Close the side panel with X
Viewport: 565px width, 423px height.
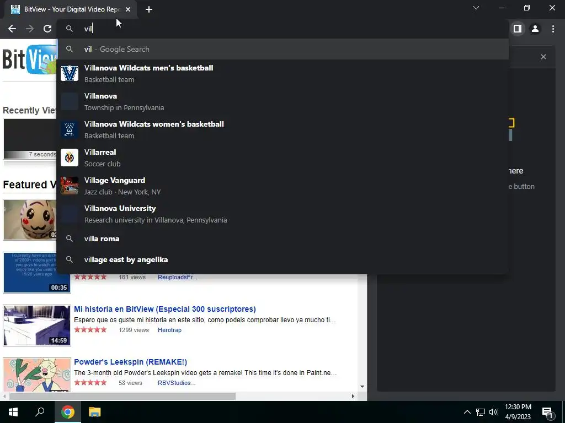543,57
